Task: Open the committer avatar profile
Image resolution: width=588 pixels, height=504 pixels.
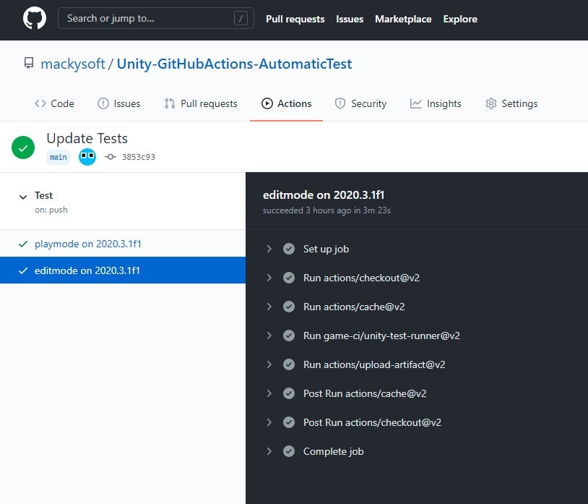Action: coord(87,157)
